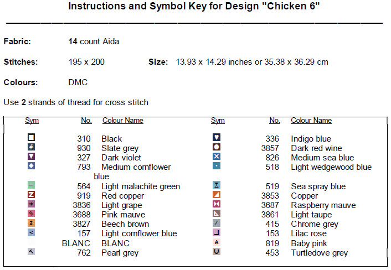Click the left underlined "Sym" column header
The height and width of the screenshot is (270, 391).
(32, 121)
